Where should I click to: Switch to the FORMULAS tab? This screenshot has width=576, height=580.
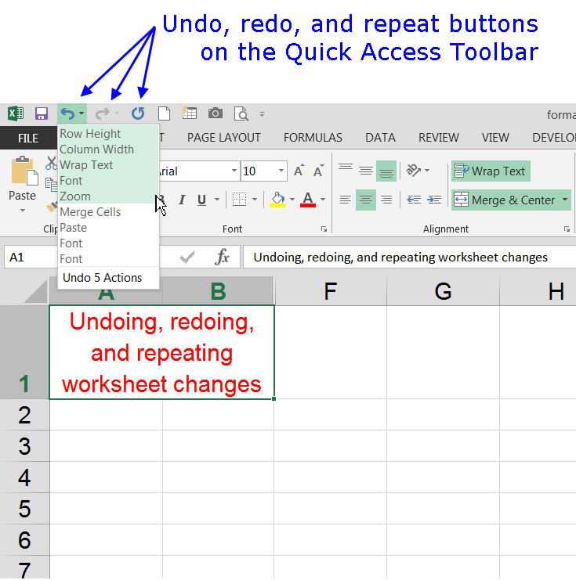(313, 138)
